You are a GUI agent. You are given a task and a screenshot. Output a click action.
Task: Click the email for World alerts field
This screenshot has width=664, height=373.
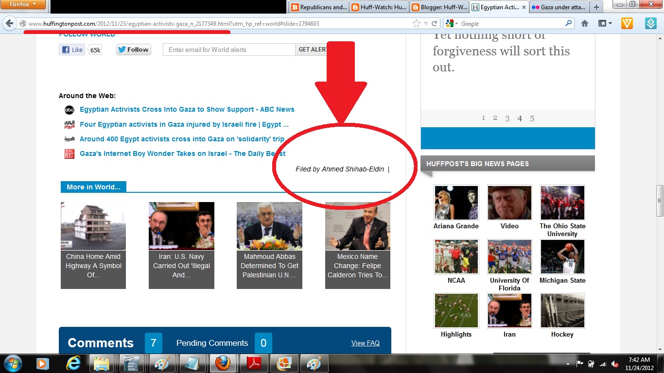click(229, 50)
